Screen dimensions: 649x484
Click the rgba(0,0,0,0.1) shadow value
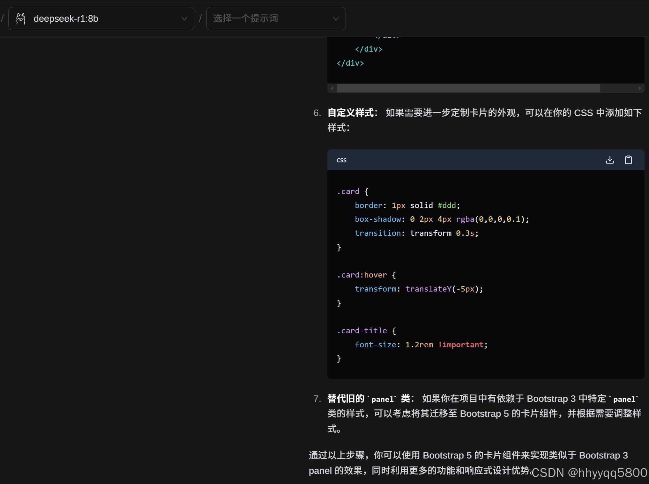pyautogui.click(x=492, y=219)
